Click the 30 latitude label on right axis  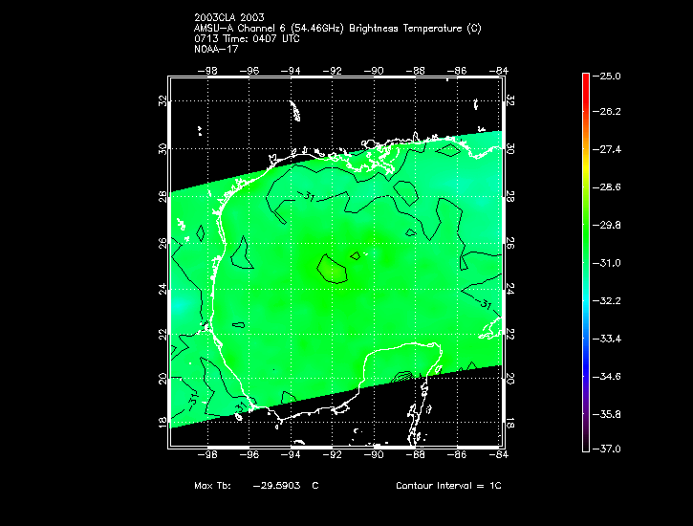pos(509,148)
